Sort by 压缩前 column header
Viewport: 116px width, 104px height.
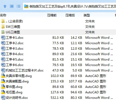(x=52, y=15)
